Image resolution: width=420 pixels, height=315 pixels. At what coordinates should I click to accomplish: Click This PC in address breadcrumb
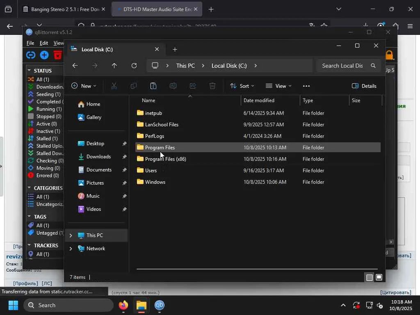tap(185, 66)
